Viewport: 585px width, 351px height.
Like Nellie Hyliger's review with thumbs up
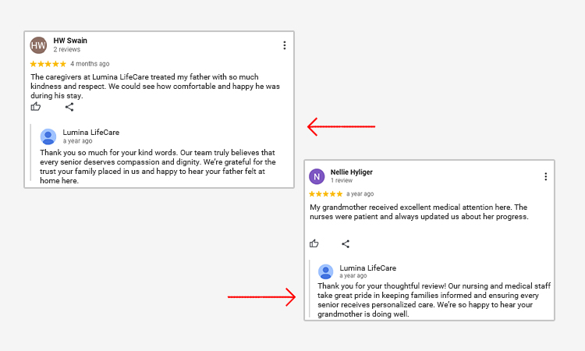point(314,243)
